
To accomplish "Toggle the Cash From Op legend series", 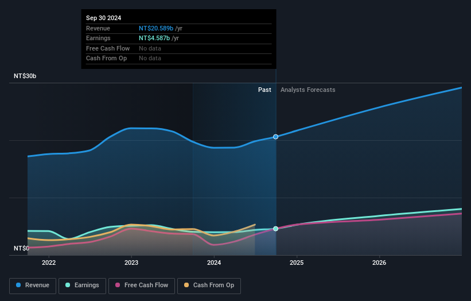I will coord(209,285).
